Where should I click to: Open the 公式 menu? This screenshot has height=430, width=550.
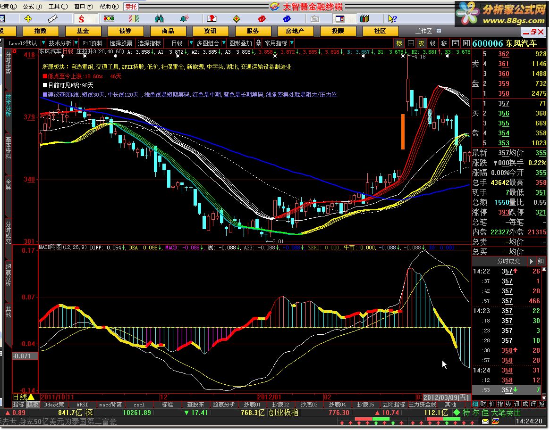[x=32, y=6]
